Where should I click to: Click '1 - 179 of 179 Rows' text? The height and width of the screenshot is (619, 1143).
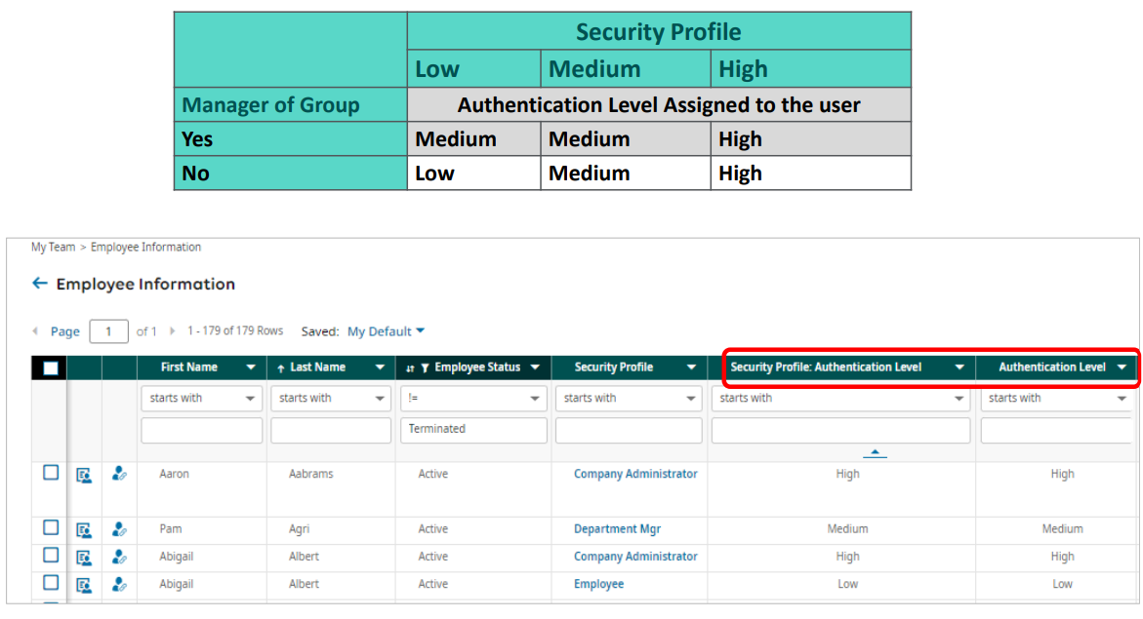pyautogui.click(x=234, y=330)
